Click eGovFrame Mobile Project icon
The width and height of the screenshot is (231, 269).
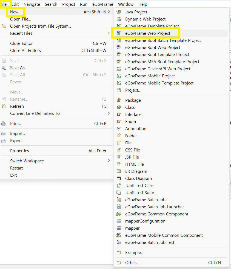click(119, 76)
